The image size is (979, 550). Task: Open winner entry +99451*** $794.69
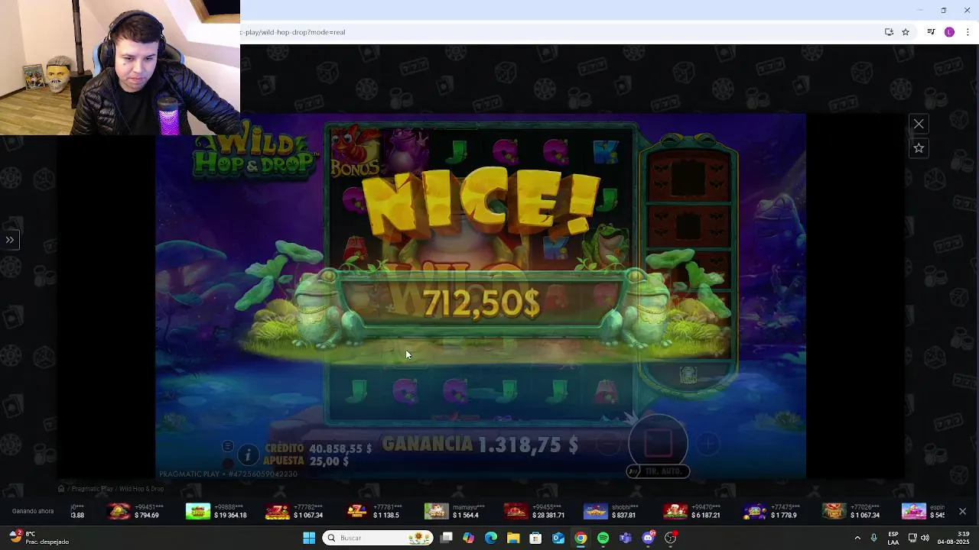pos(135,511)
